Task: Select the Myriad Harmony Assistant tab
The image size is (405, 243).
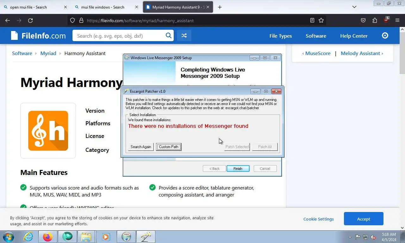Action: click(x=178, y=7)
